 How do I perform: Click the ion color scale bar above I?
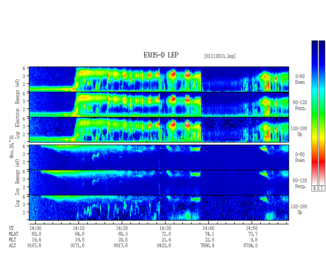coord(322,113)
